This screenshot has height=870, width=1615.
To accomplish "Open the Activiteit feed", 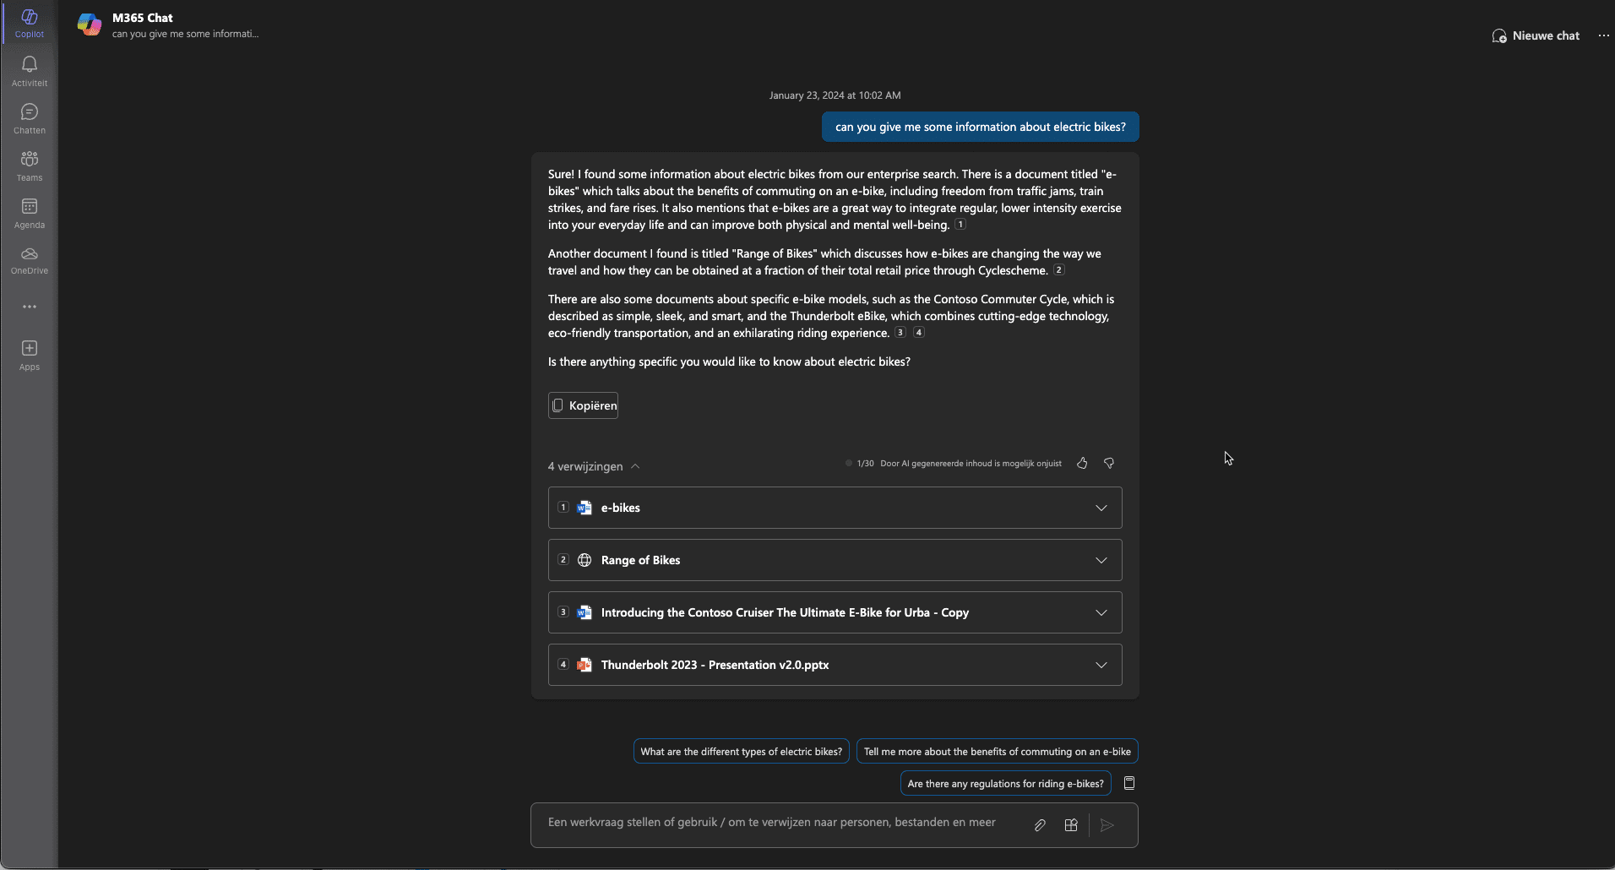I will (x=29, y=71).
